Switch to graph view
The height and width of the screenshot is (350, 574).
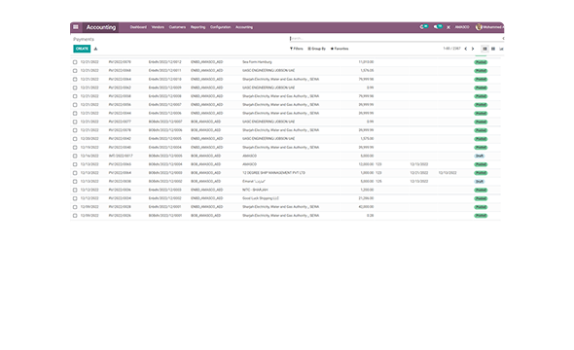(501, 49)
